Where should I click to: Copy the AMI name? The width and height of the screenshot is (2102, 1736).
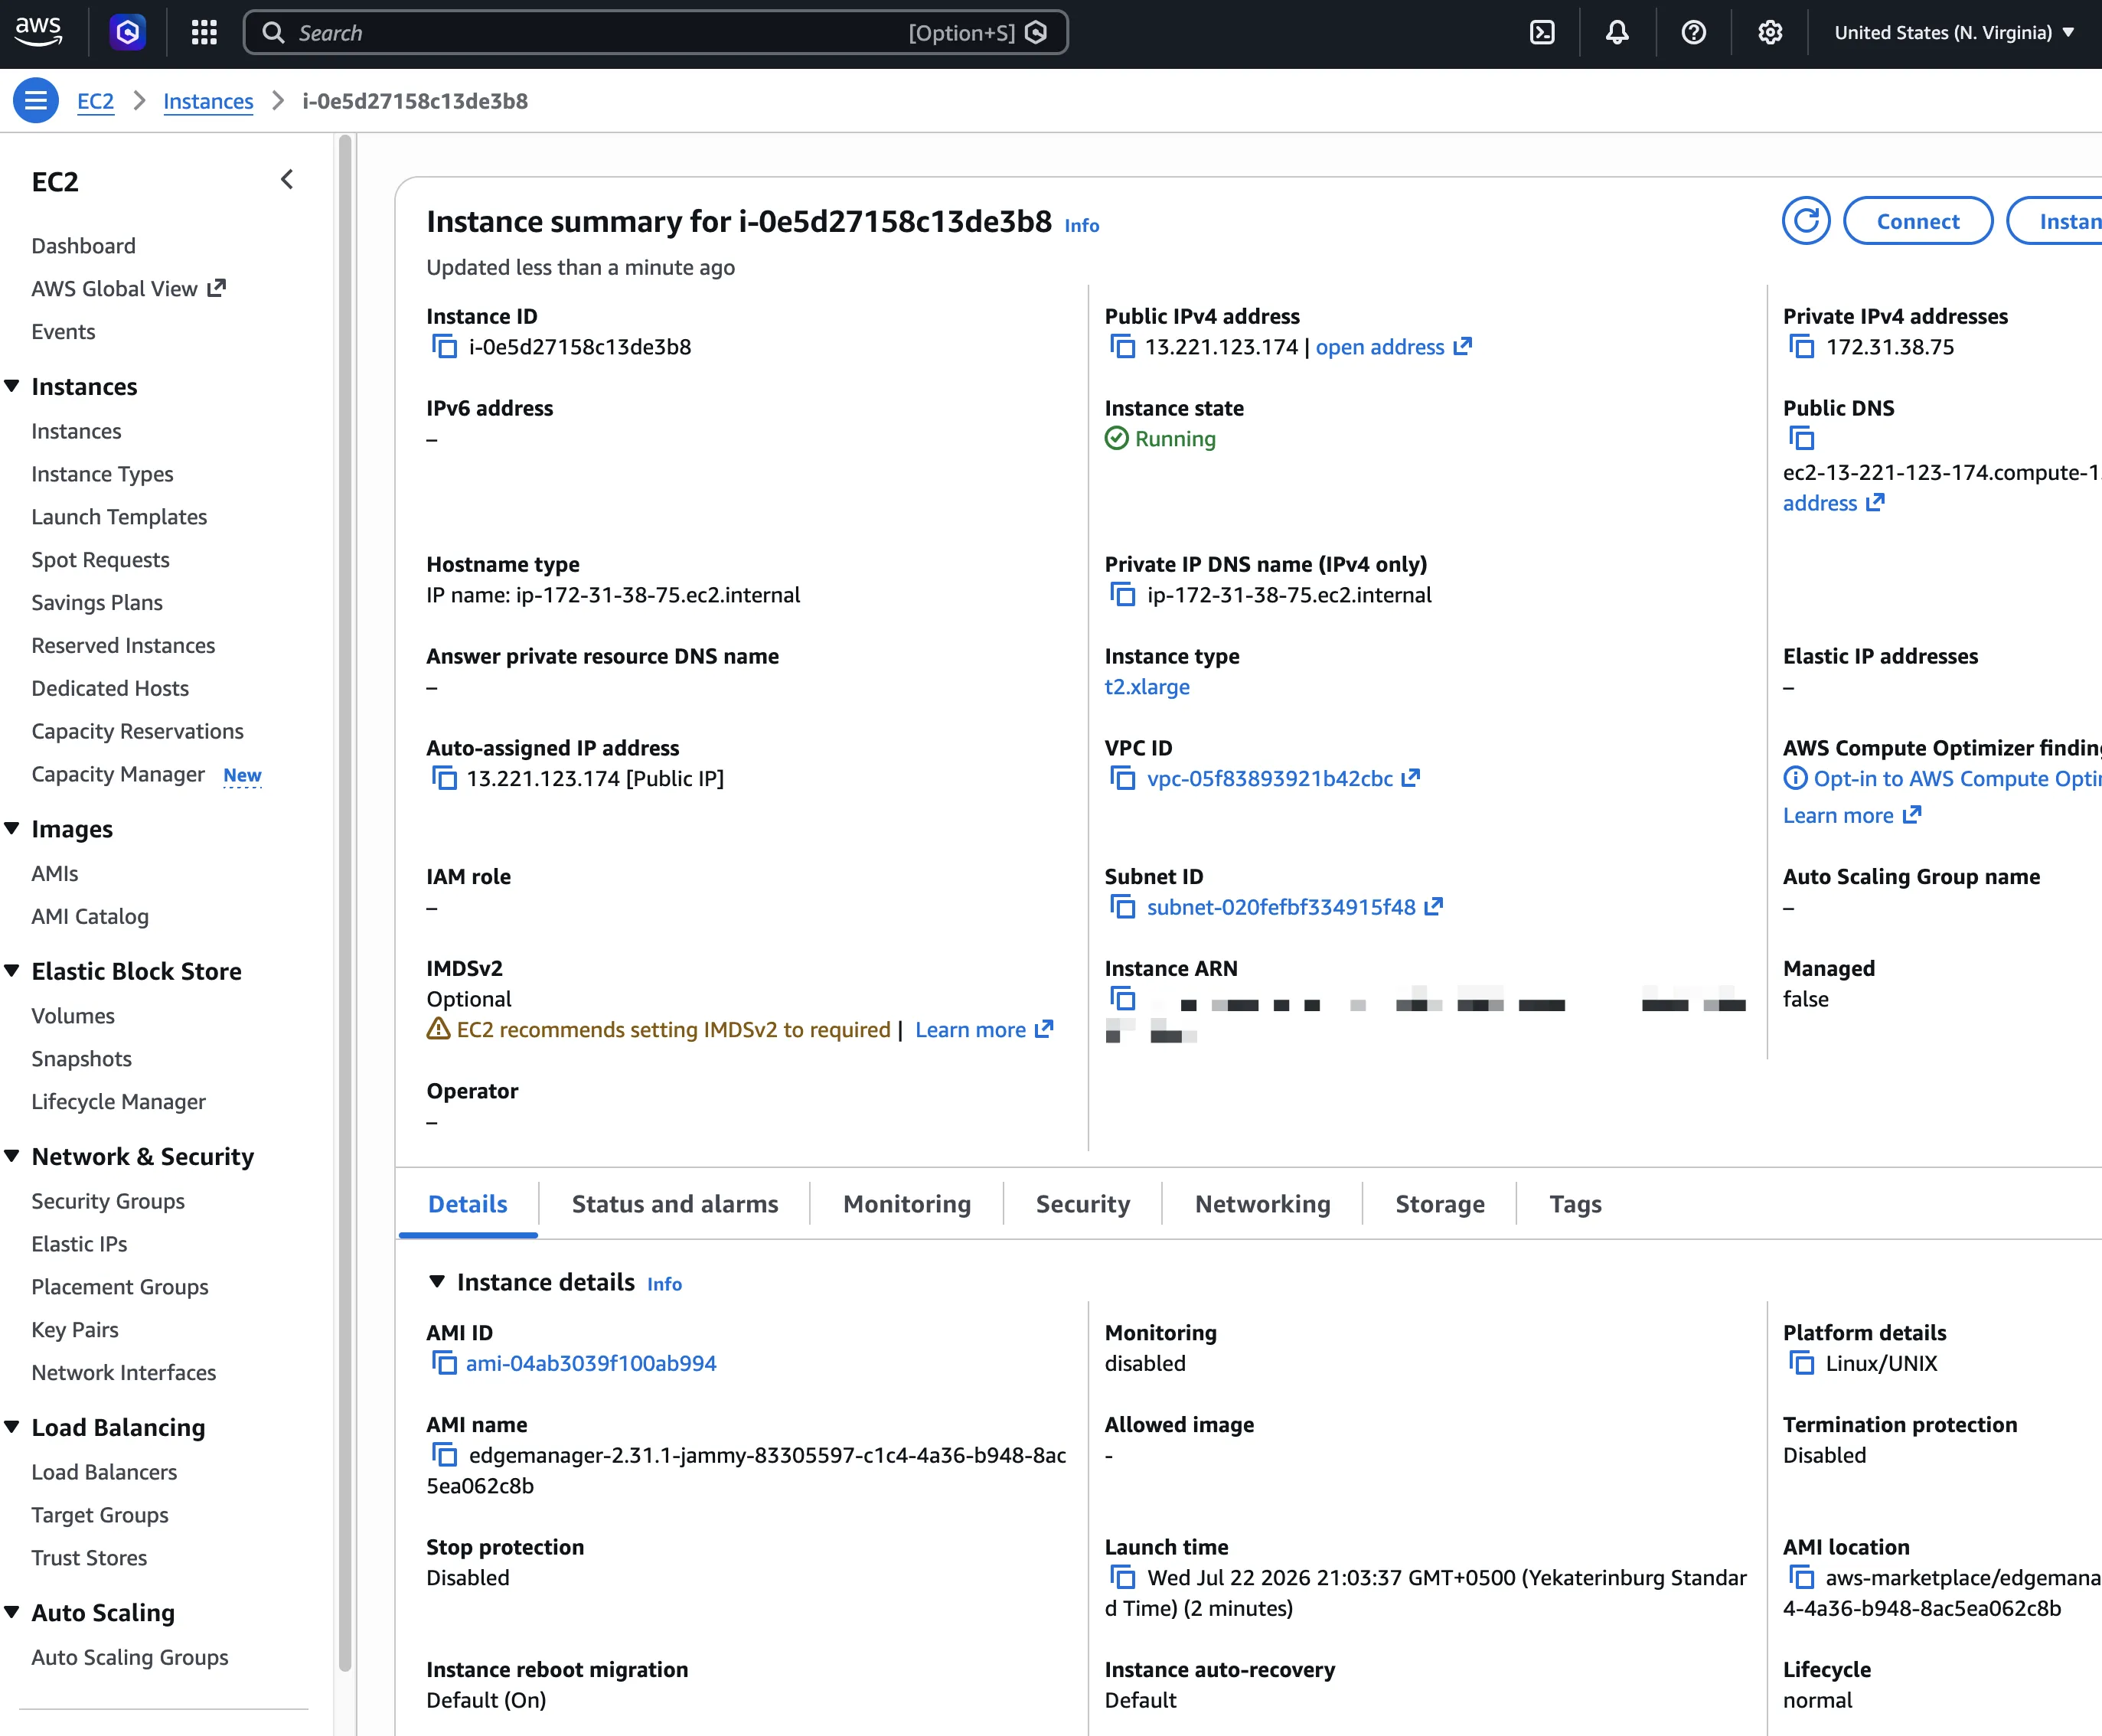(444, 1455)
